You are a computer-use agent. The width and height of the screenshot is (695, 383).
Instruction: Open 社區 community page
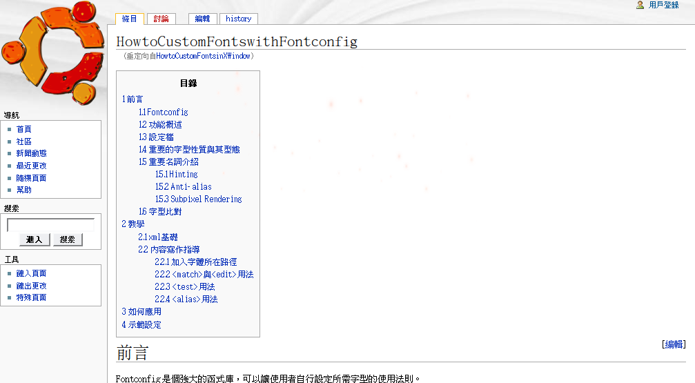tap(24, 141)
